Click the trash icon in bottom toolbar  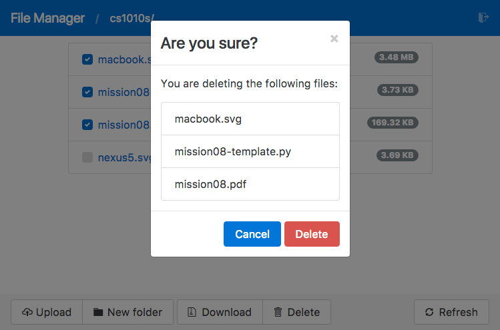(278, 312)
